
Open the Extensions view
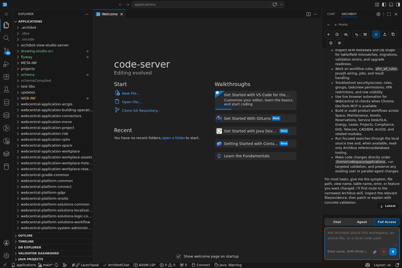tap(6, 77)
